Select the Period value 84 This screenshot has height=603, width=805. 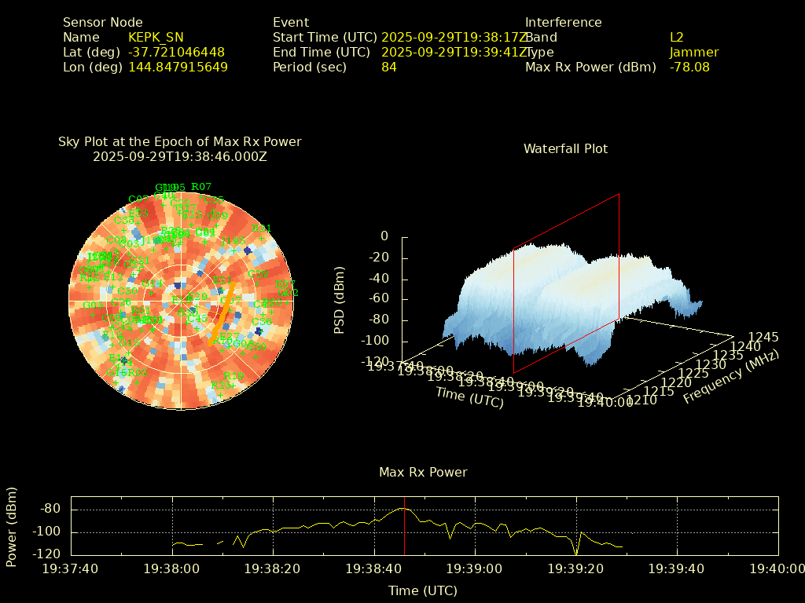pos(388,68)
